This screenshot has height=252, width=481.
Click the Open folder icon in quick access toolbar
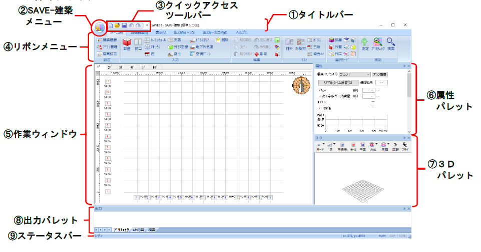(x=117, y=25)
